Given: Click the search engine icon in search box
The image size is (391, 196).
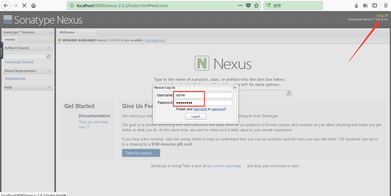Looking at the screenshot, I should [269, 5].
